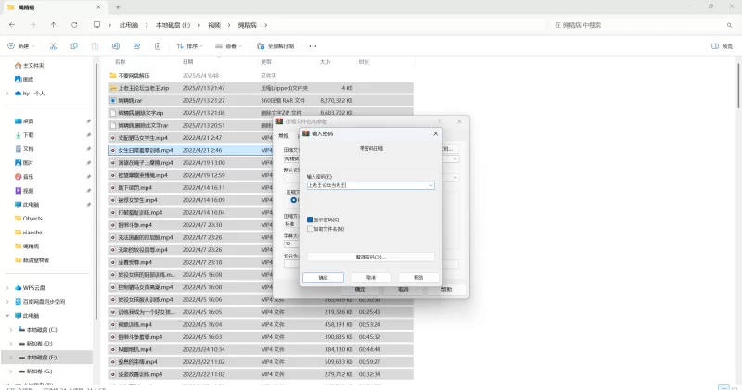Screen dimensions: 742x390
Task: Click the Rename icon in Explorer toolbar
Action: click(x=116, y=46)
